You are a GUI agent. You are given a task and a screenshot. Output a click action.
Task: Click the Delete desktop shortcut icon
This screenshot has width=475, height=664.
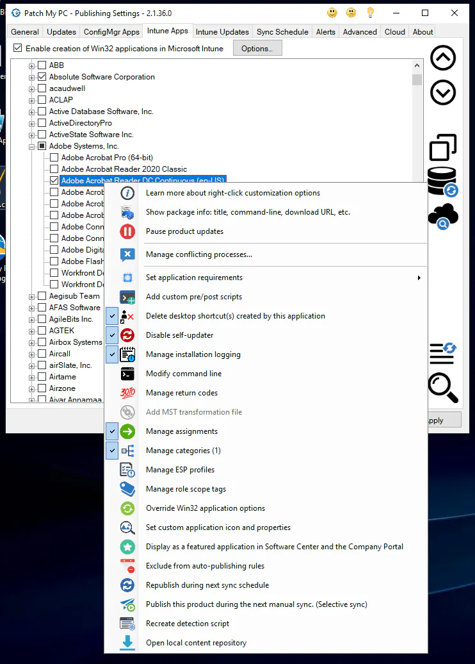[127, 316]
